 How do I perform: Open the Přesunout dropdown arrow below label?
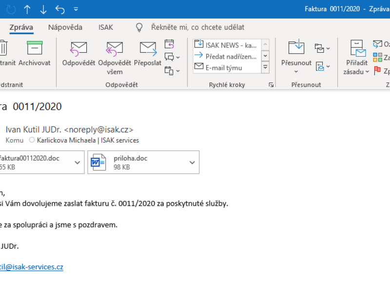point(296,71)
